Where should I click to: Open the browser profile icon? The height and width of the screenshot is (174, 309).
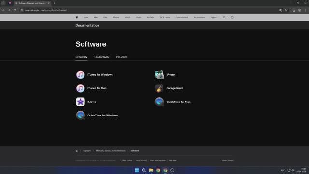[299, 10]
